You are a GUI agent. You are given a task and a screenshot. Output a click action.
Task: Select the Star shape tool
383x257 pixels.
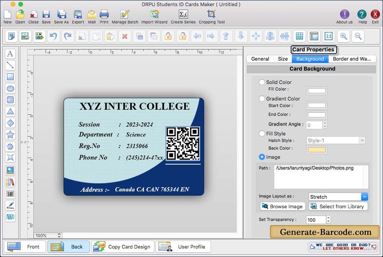click(x=10, y=135)
